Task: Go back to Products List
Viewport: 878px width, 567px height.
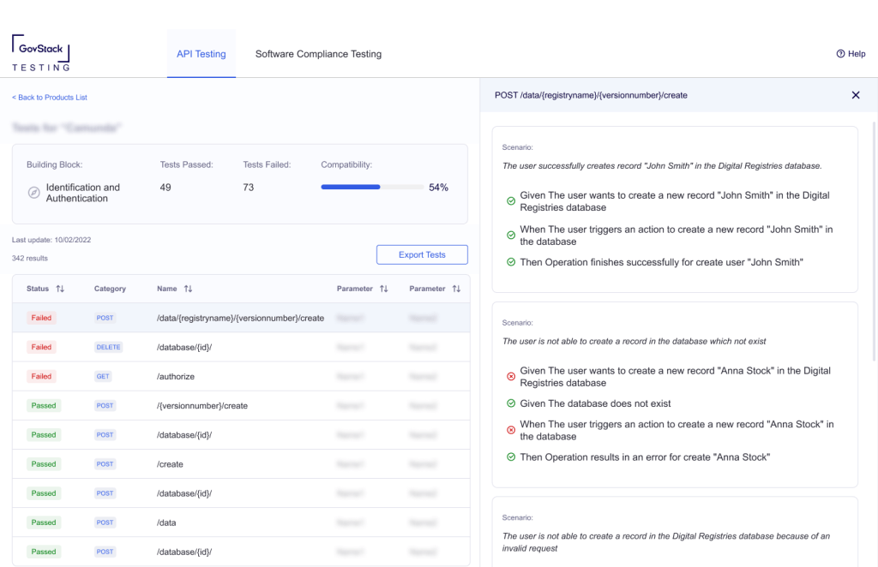Action: 49,98
